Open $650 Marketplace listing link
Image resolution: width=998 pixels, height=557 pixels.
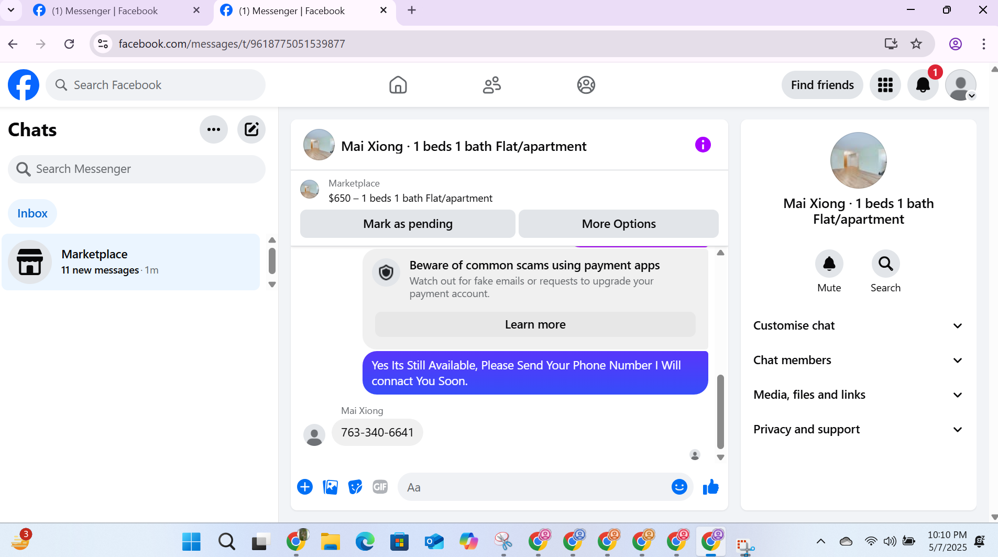(x=410, y=198)
